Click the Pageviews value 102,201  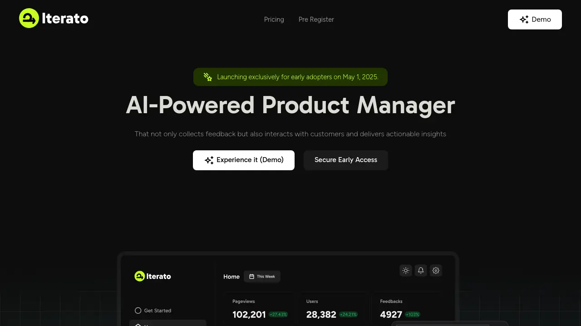point(249,314)
